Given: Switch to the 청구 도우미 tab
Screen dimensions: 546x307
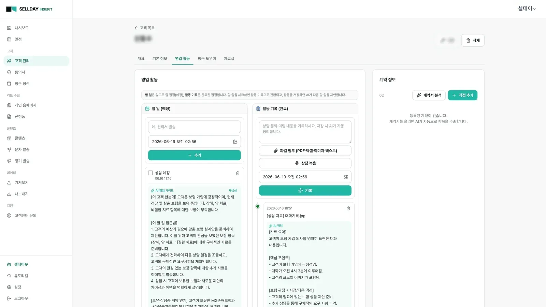Looking at the screenshot, I should click(207, 59).
